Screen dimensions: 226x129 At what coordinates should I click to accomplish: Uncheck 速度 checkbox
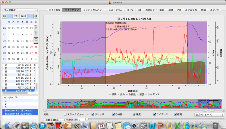point(134,114)
